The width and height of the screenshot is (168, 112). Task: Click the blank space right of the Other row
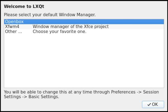126,31
